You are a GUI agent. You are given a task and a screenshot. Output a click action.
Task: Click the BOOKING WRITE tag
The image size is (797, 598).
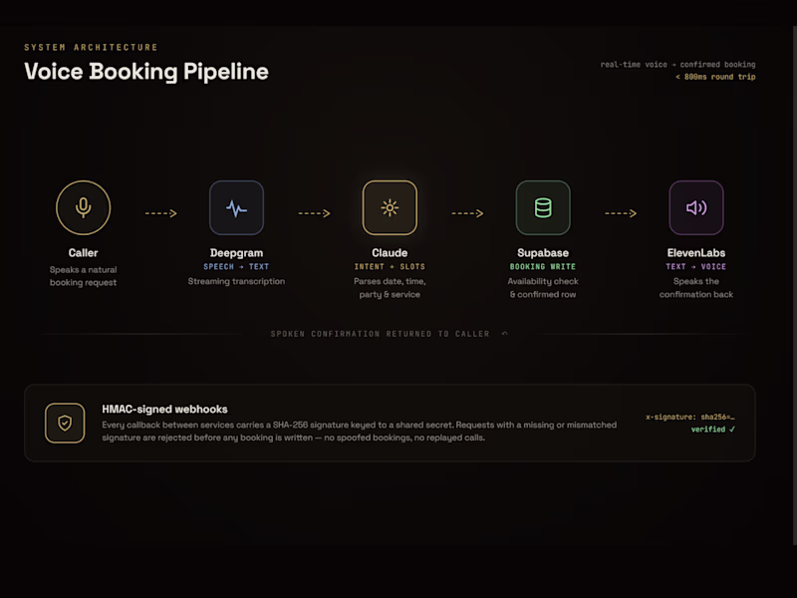pyautogui.click(x=543, y=266)
